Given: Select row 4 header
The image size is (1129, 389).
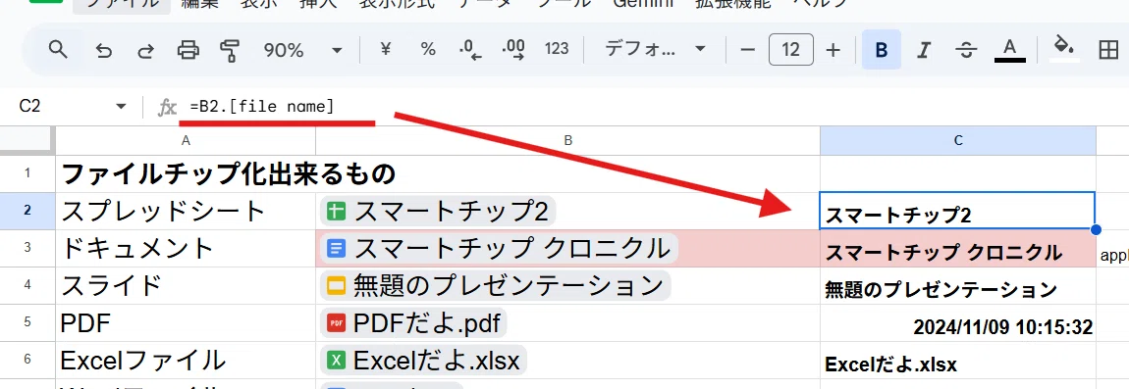Looking at the screenshot, I should point(27,285).
